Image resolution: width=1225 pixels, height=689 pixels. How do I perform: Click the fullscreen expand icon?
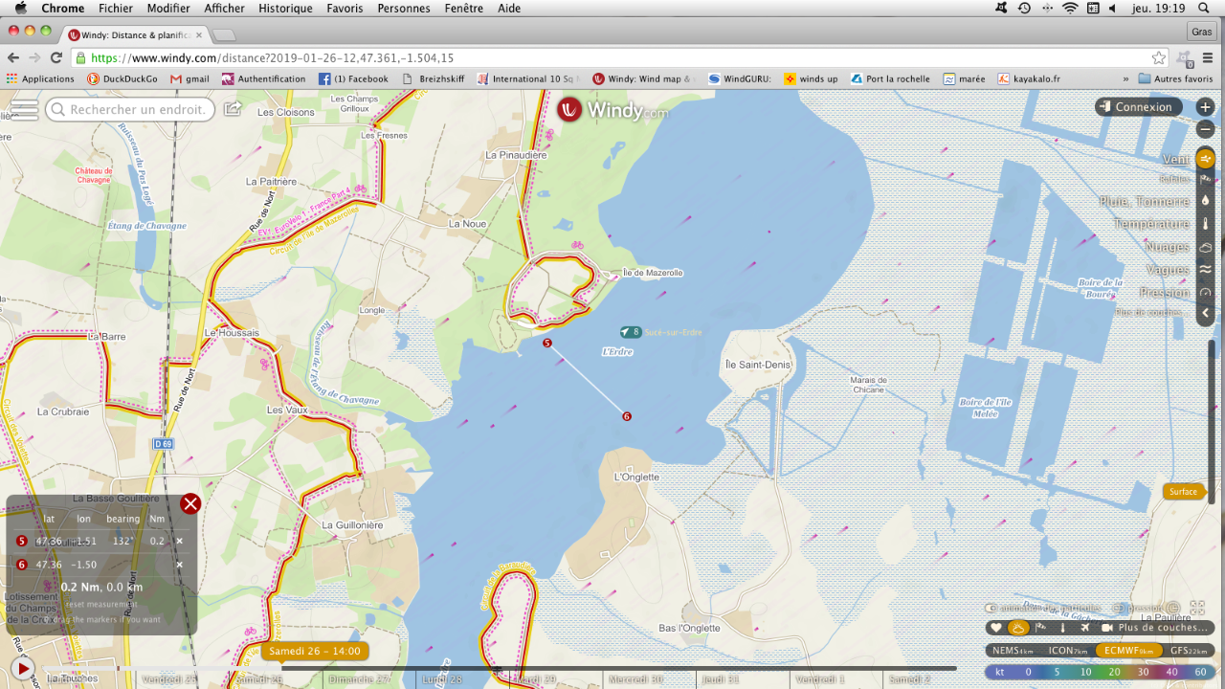pyautogui.click(x=1197, y=608)
